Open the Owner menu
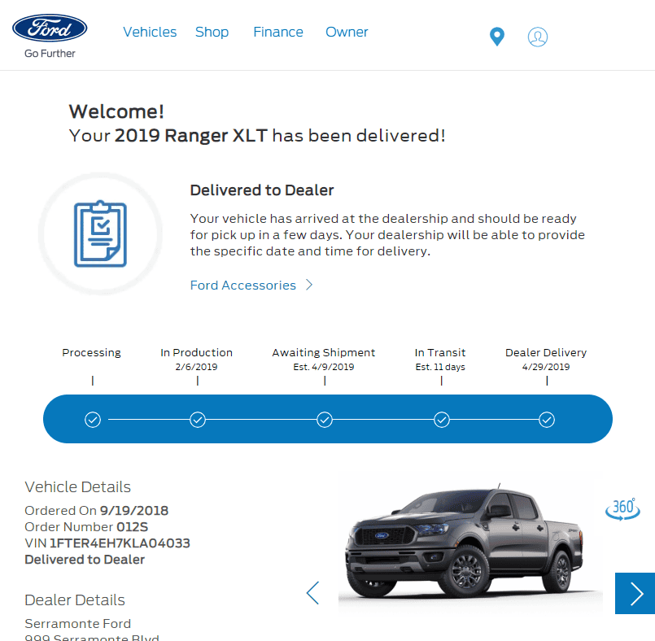 [x=347, y=33]
